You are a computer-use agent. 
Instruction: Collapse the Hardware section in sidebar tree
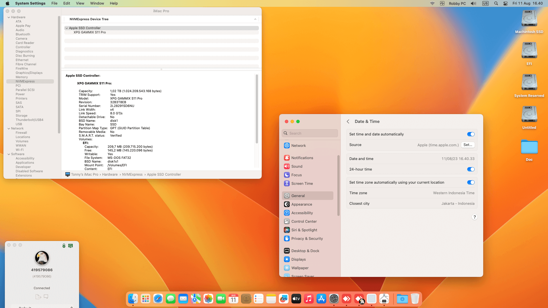point(9,17)
